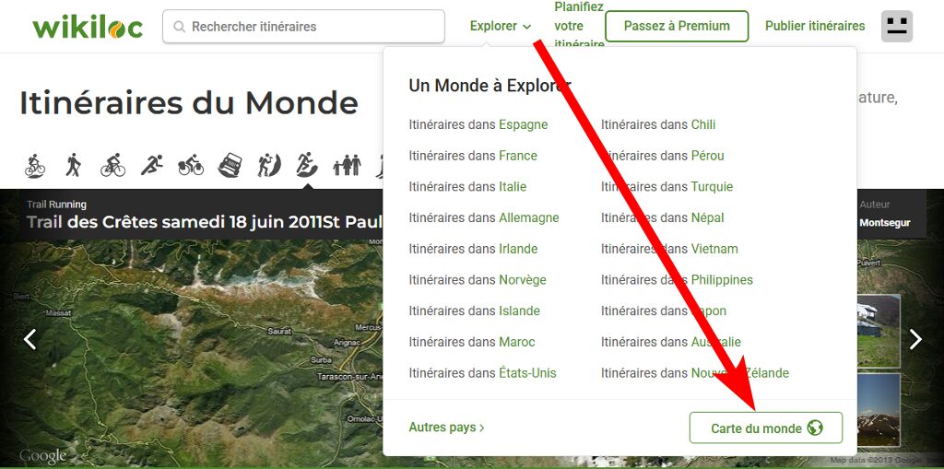Open Planifiez votre itinéraire
The image size is (944, 469).
pyautogui.click(x=579, y=26)
